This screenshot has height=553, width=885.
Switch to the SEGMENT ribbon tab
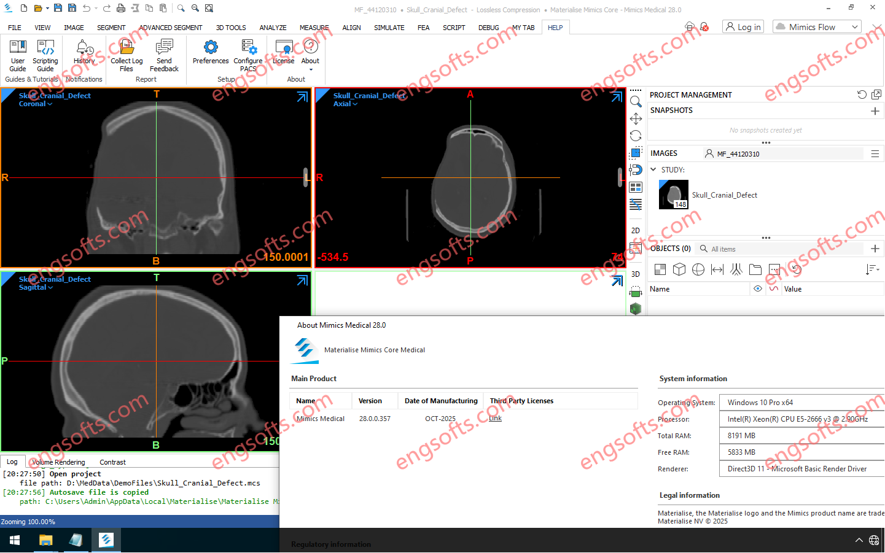pos(111,27)
